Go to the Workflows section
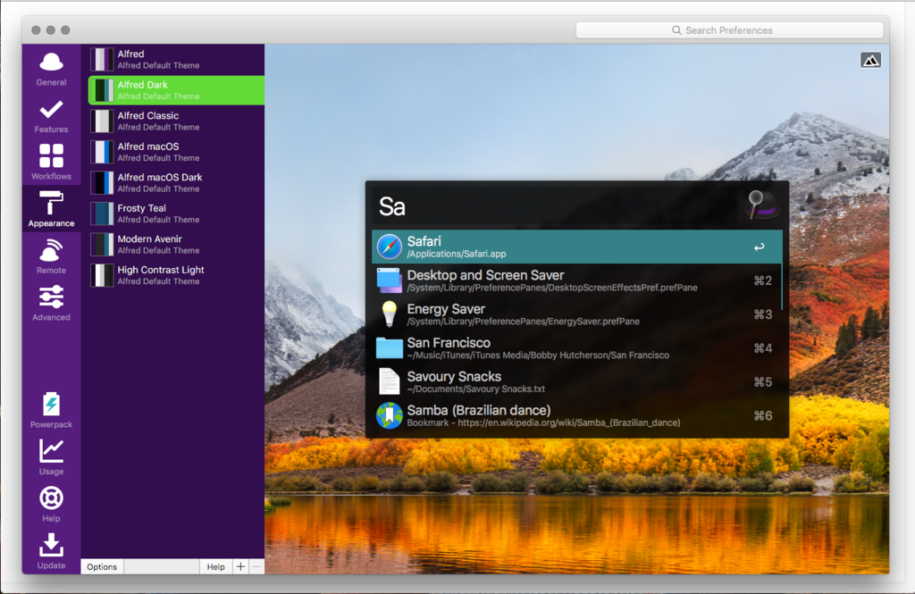 (x=51, y=163)
